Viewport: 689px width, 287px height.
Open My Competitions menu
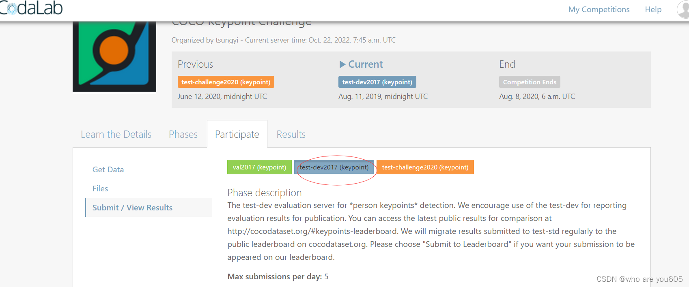point(599,9)
